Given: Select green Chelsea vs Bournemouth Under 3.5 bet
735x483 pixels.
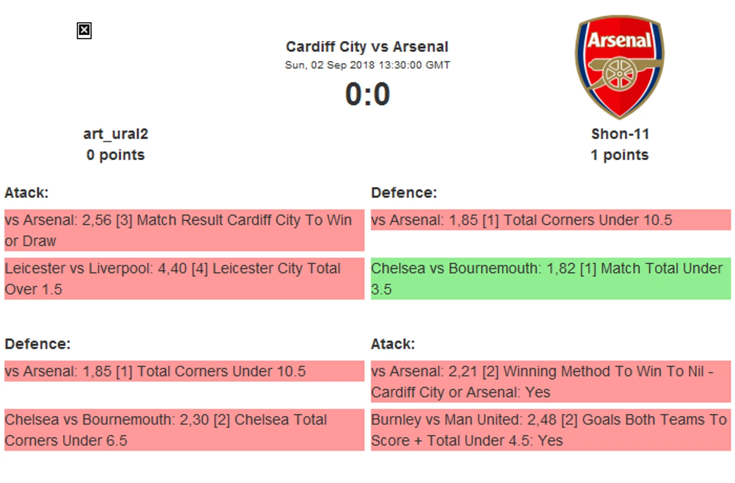Looking at the screenshot, I should (x=551, y=279).
